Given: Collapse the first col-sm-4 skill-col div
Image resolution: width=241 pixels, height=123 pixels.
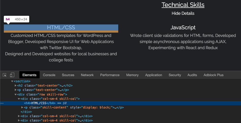Looking at the screenshot, I should tap(19, 99).
